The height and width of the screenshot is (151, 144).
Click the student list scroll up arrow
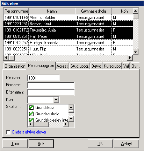135,11
